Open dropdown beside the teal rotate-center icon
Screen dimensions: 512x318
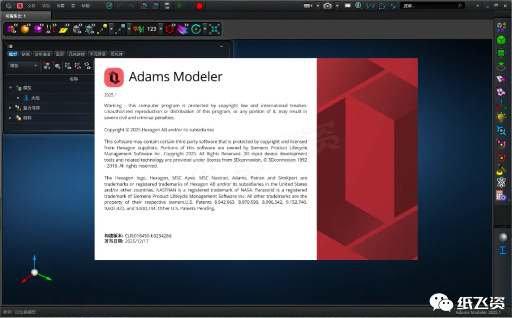click(x=205, y=29)
